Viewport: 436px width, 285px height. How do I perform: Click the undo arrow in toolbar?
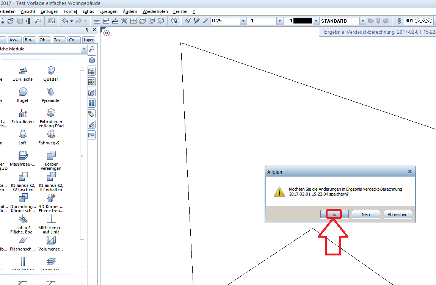point(65,21)
